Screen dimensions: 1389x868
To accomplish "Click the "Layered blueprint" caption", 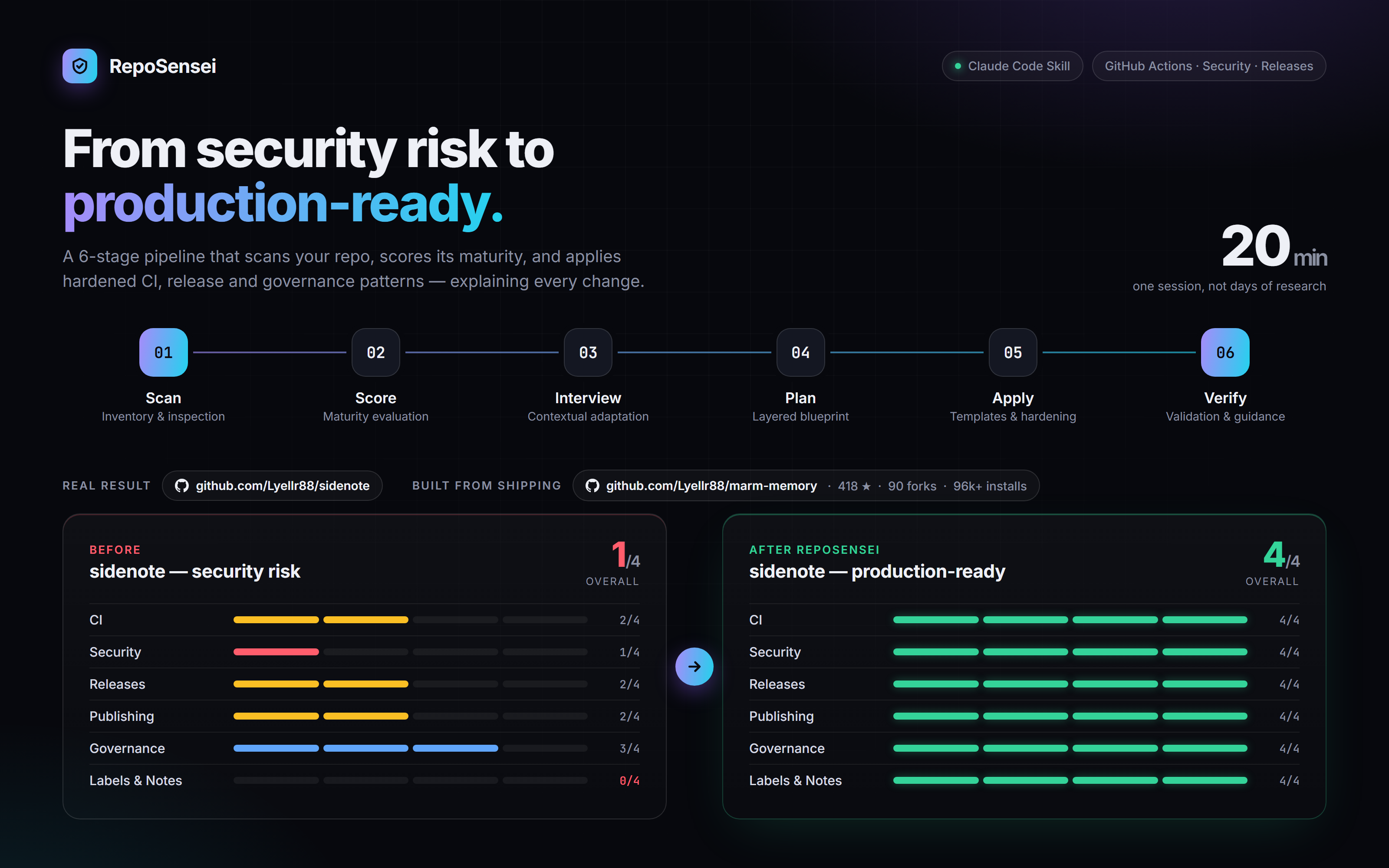I will tap(801, 417).
